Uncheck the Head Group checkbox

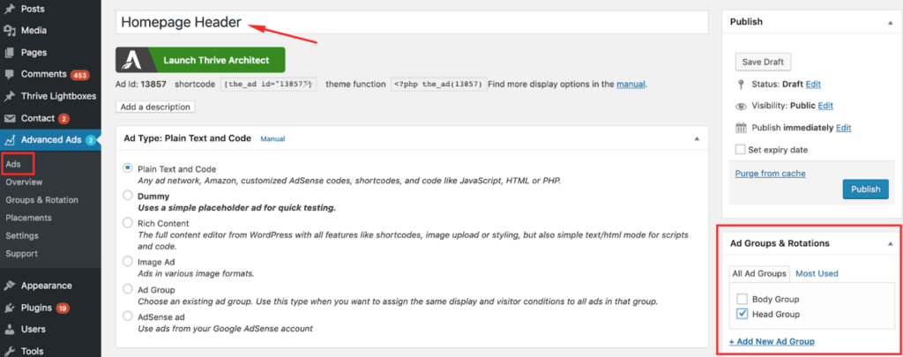tap(743, 315)
